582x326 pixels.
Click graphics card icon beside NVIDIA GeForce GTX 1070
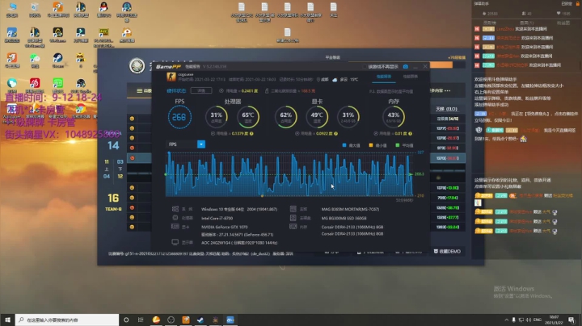pyautogui.click(x=175, y=227)
